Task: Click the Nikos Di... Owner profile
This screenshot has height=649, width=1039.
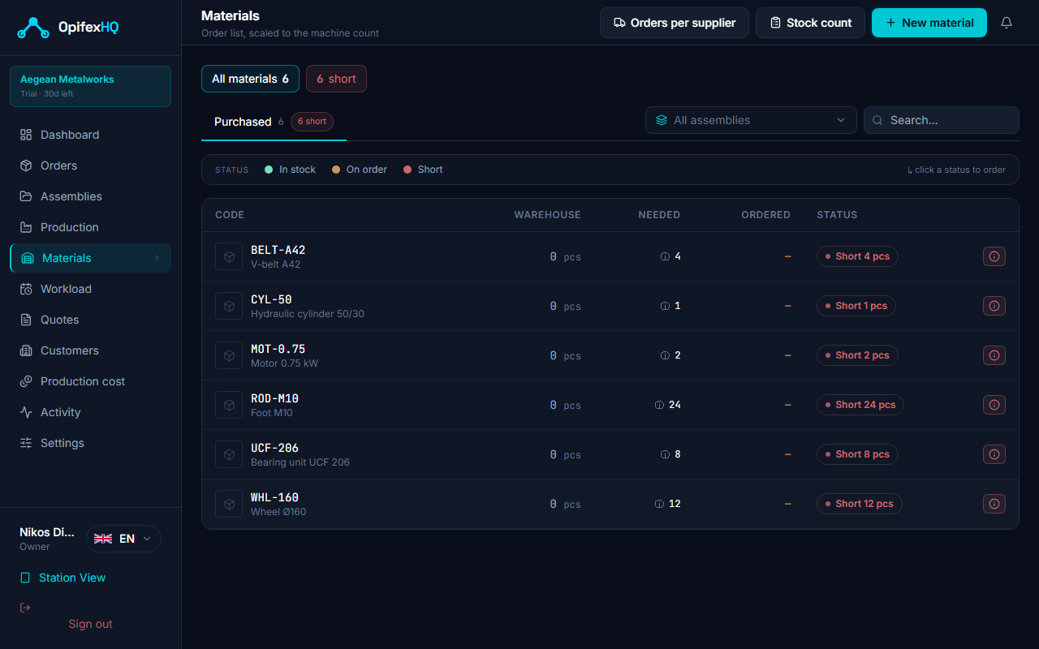Action: [47, 539]
